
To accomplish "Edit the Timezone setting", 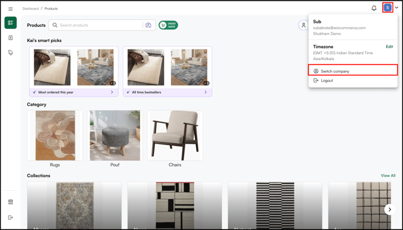I will (x=389, y=46).
